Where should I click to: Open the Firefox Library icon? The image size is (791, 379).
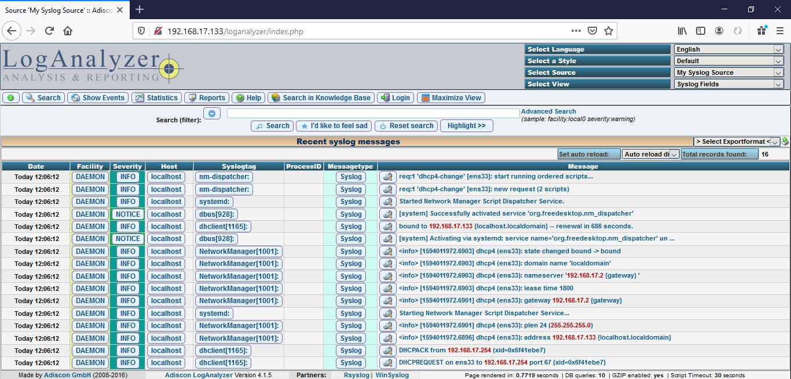tap(683, 31)
